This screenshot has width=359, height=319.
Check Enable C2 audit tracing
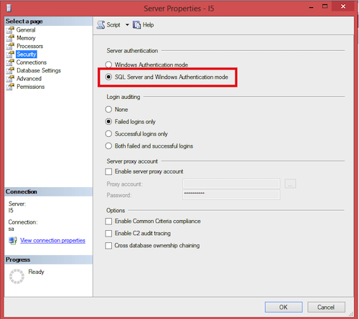point(108,233)
